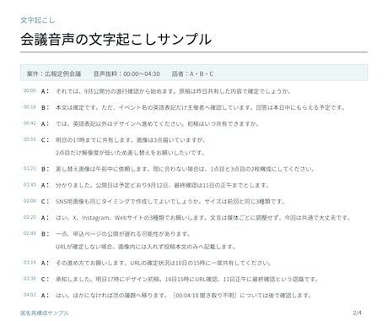Select the 03:38 timestamp
The height and width of the screenshot is (321, 388).
tap(30, 279)
